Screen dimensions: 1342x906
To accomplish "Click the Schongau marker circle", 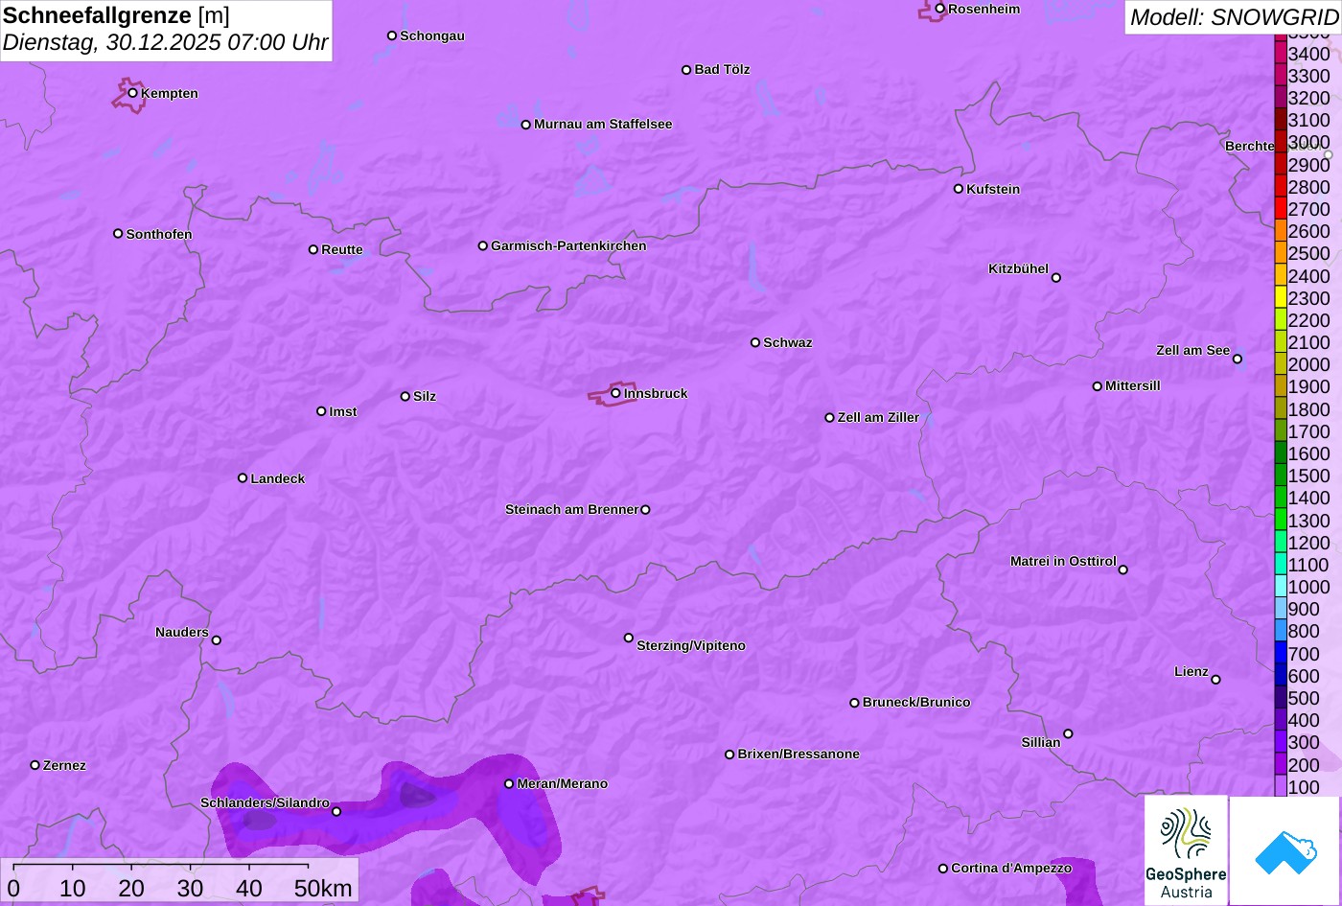I will pyautogui.click(x=392, y=35).
